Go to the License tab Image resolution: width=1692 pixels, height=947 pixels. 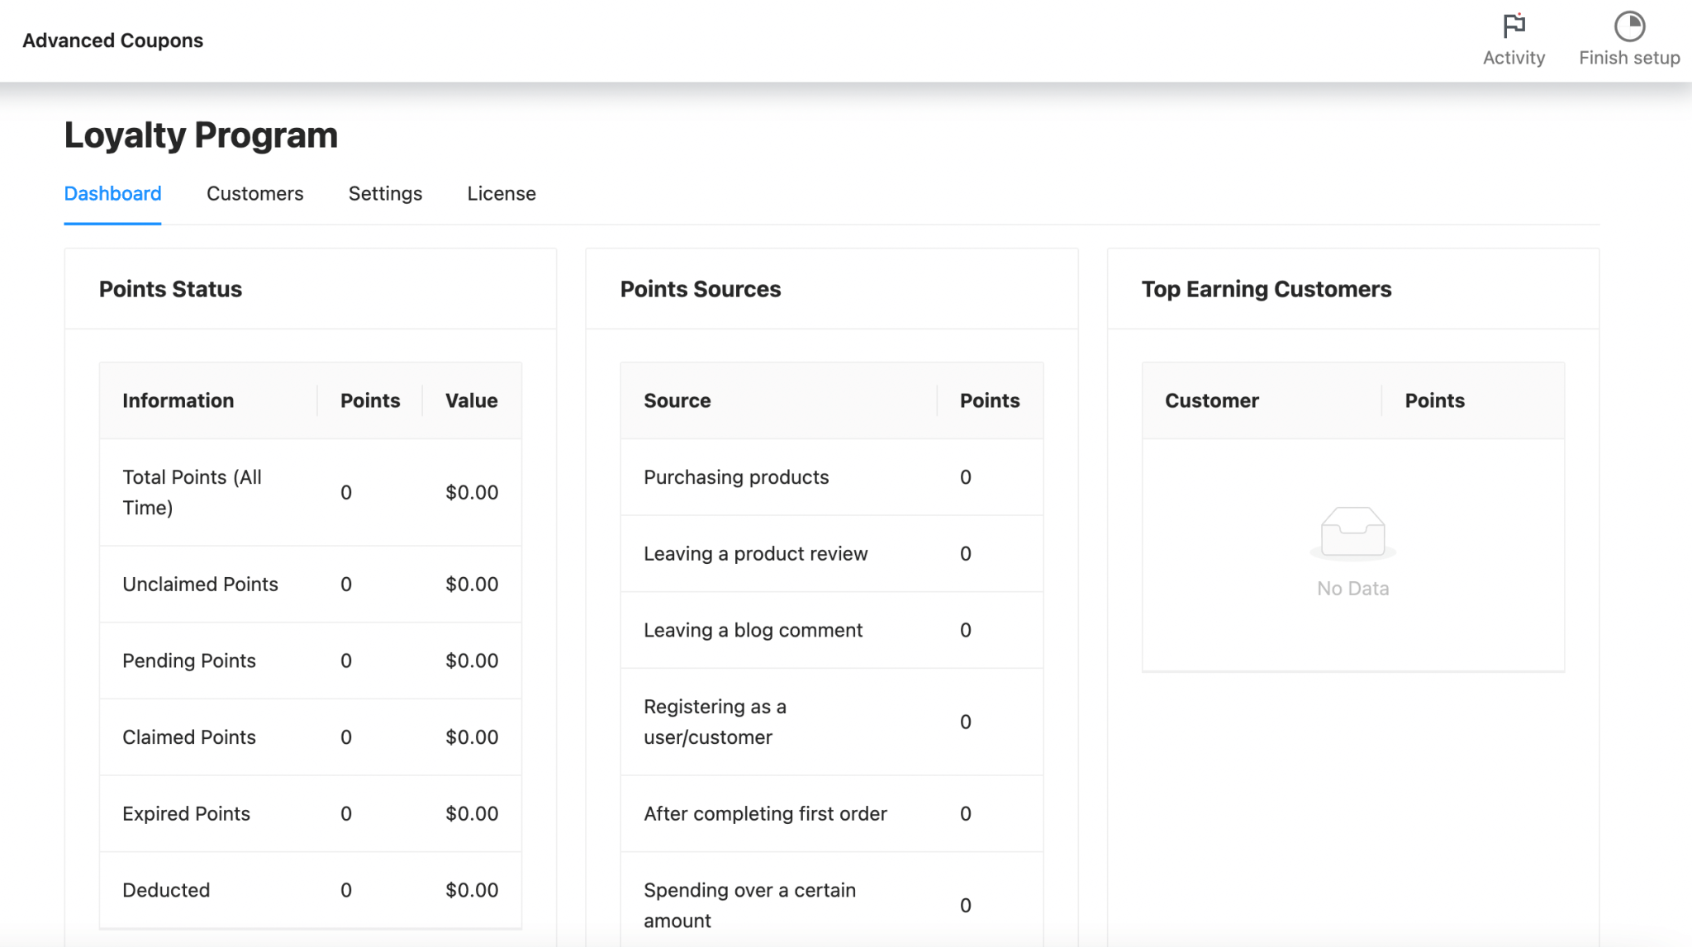(501, 193)
